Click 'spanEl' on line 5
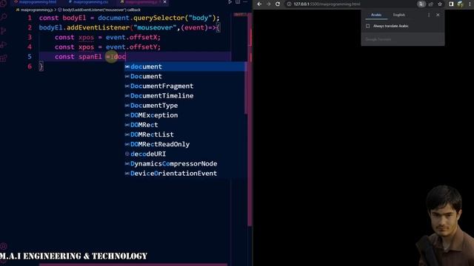This screenshot has height=266, width=474. click(90, 57)
